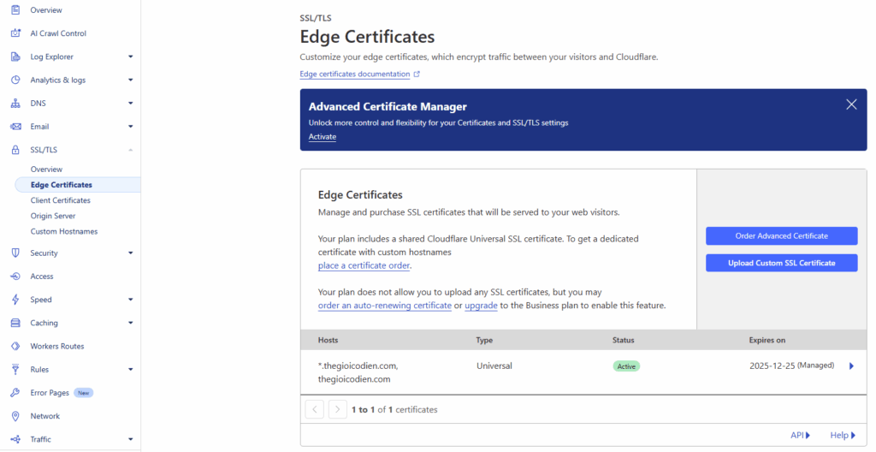The height and width of the screenshot is (452, 876).
Task: Dismiss the Advanced Certificate Manager banner
Action: [851, 104]
